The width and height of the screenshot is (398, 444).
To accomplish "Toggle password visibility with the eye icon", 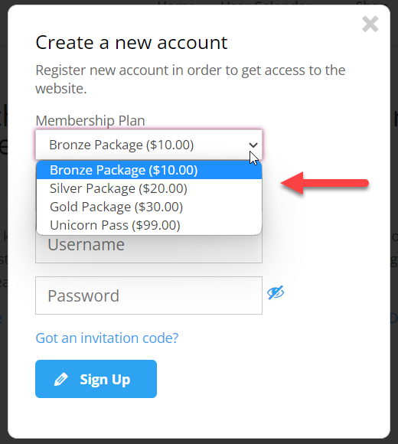I will 276,292.
